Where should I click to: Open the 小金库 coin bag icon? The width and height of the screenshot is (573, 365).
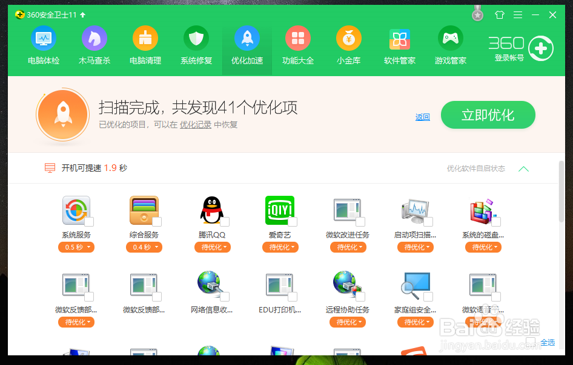point(349,38)
